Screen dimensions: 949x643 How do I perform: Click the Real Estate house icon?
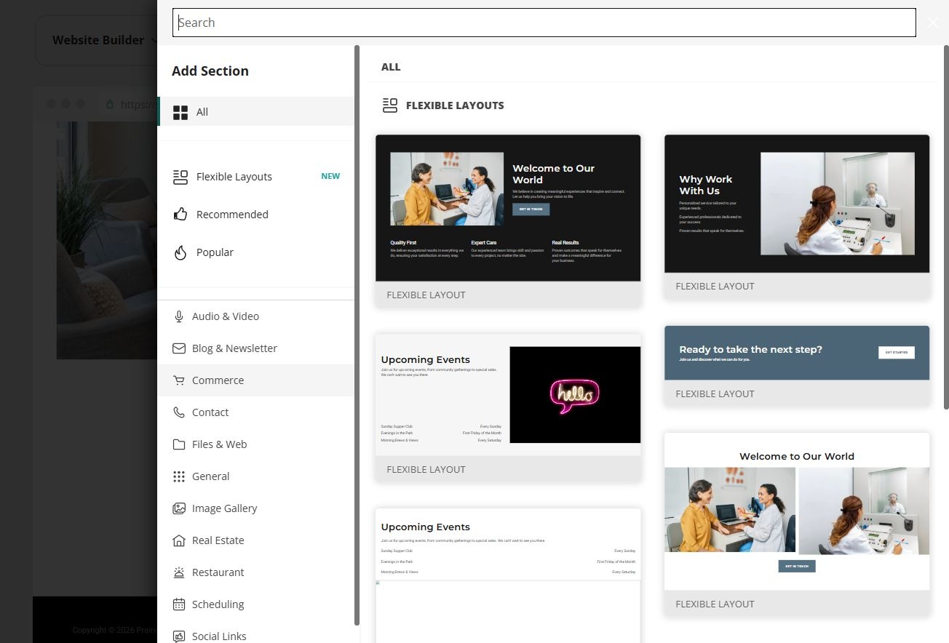[x=179, y=540]
